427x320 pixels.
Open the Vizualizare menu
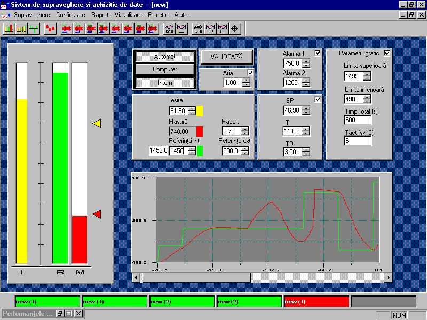pyautogui.click(x=128, y=15)
